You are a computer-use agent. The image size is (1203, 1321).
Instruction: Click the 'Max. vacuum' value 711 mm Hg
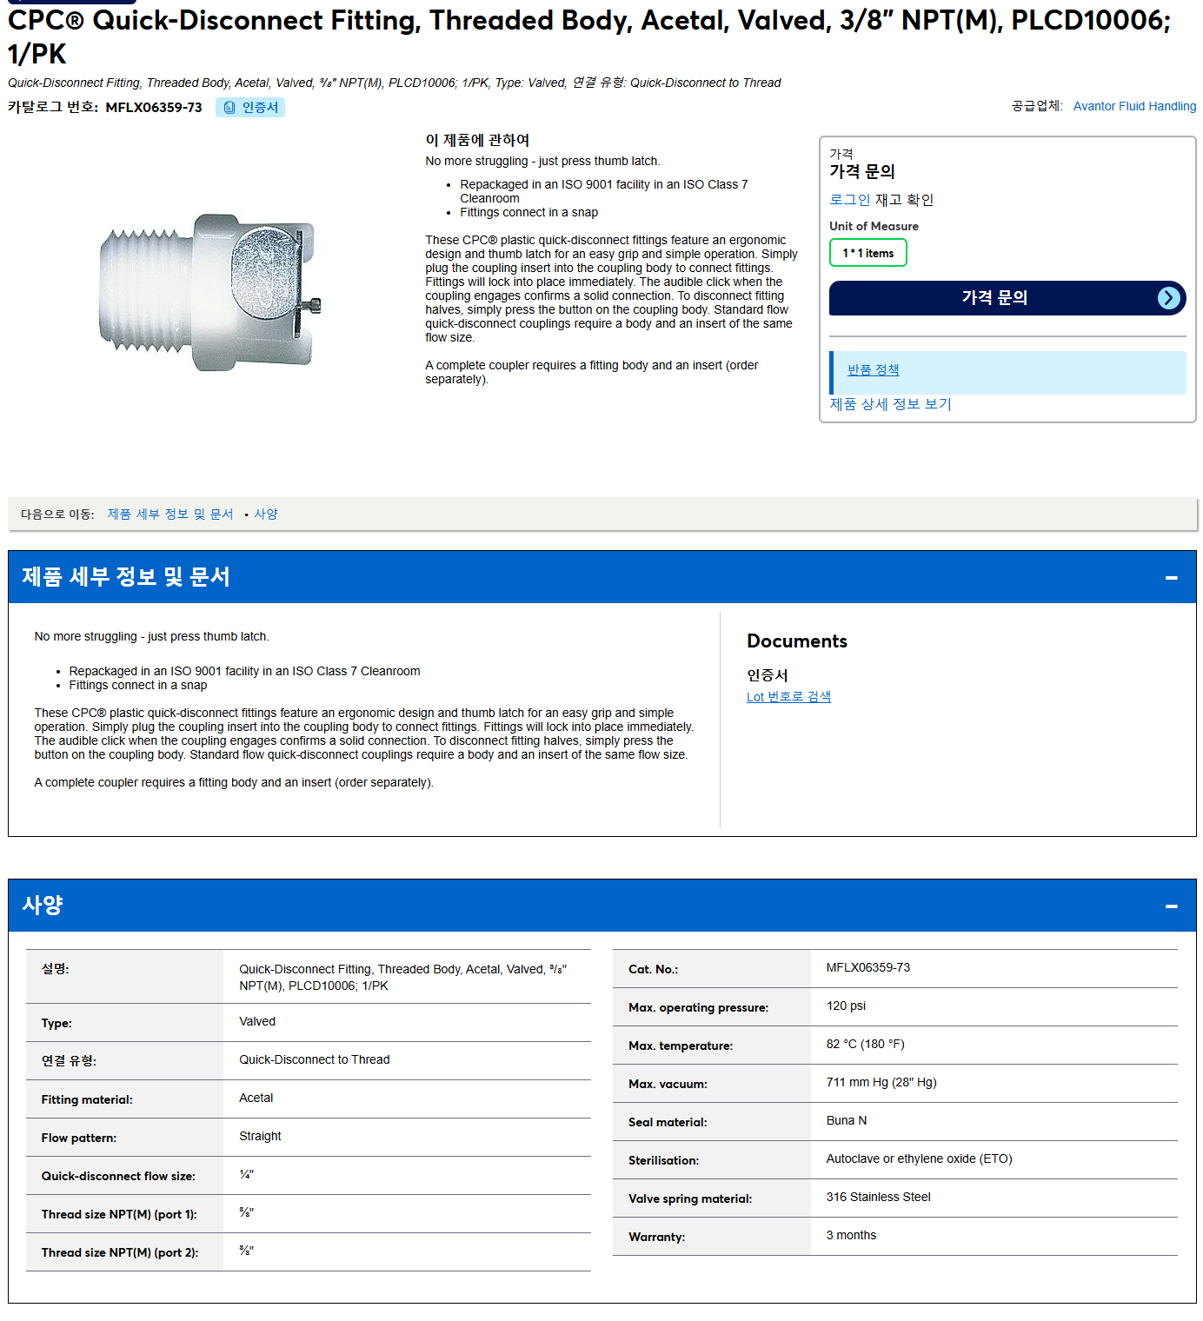tap(881, 1083)
